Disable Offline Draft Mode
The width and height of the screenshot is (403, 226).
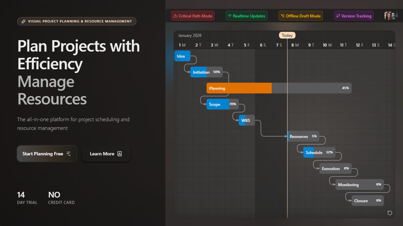[x=301, y=15]
